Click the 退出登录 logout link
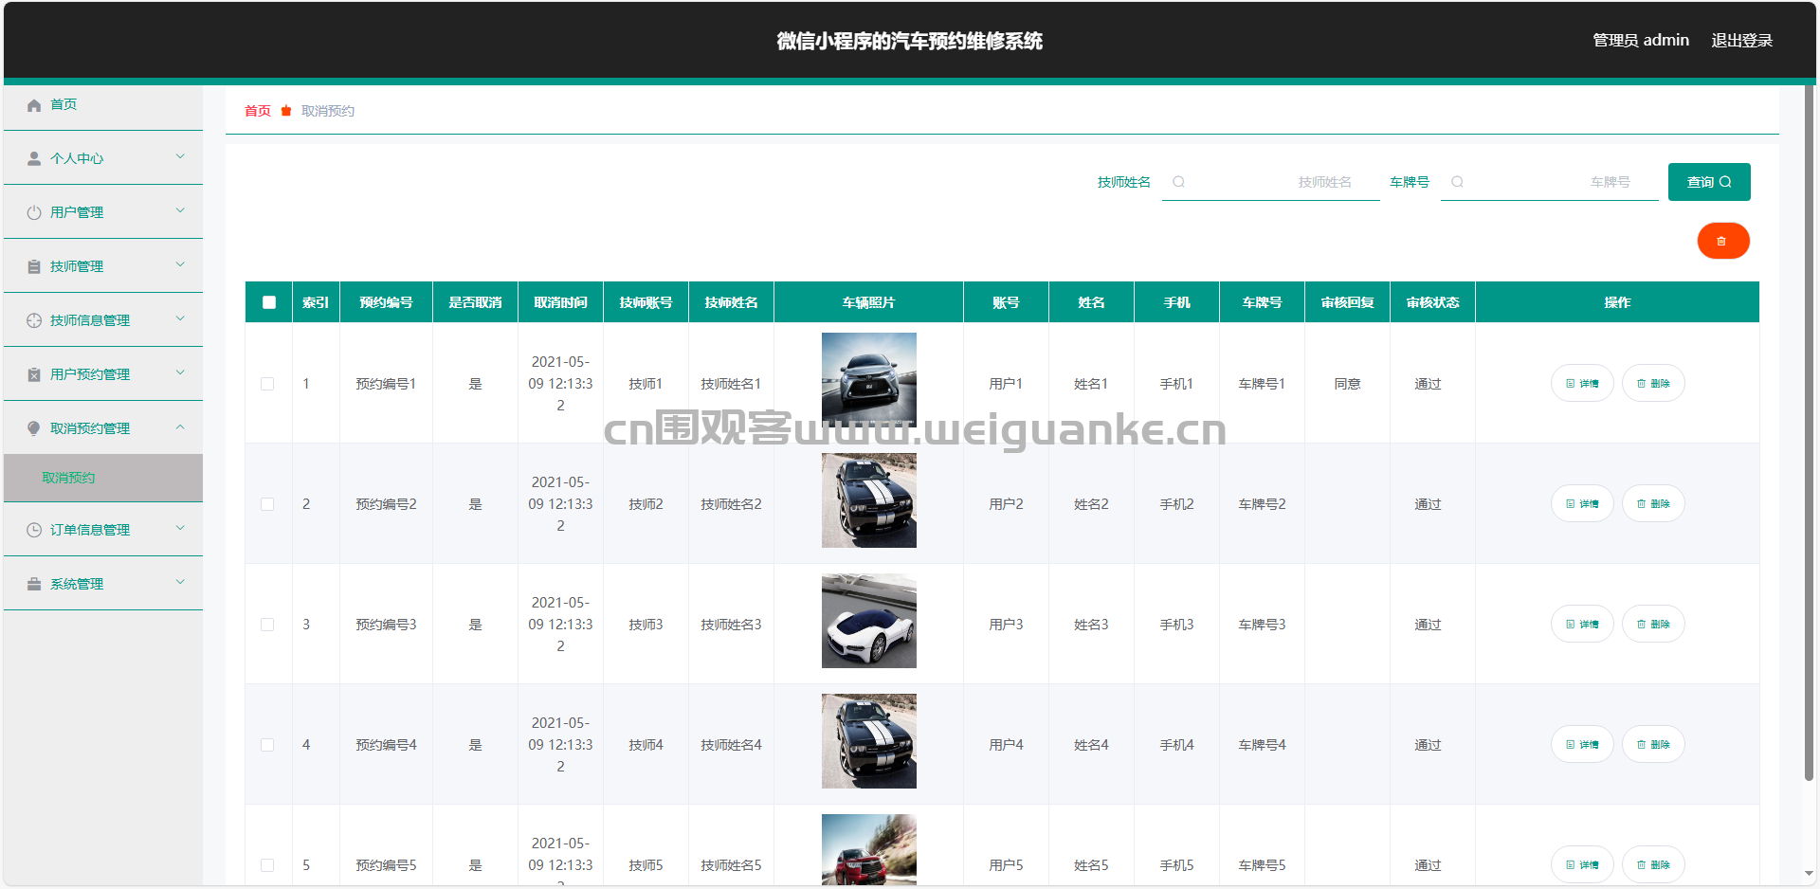Screen dimensions: 1820x889 click(1741, 40)
